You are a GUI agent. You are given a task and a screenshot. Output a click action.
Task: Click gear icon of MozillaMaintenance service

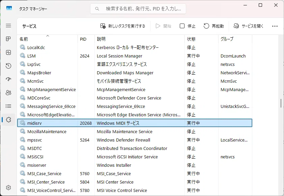click(23, 131)
